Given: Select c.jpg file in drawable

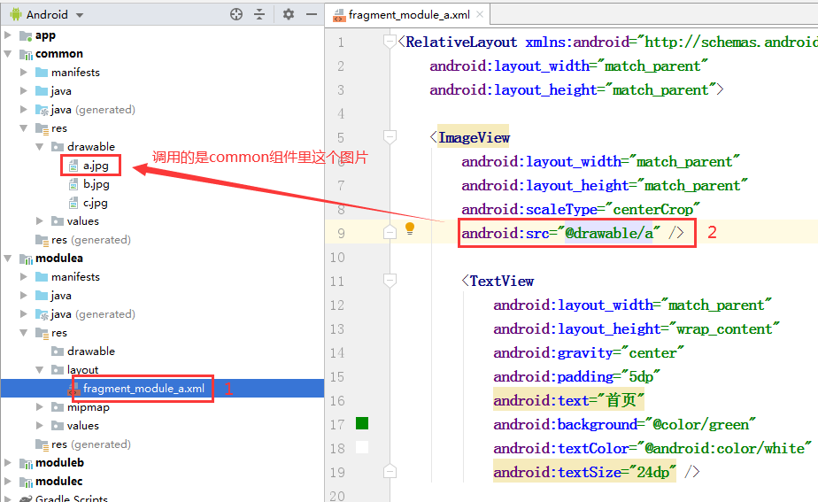Looking at the screenshot, I should tap(96, 203).
